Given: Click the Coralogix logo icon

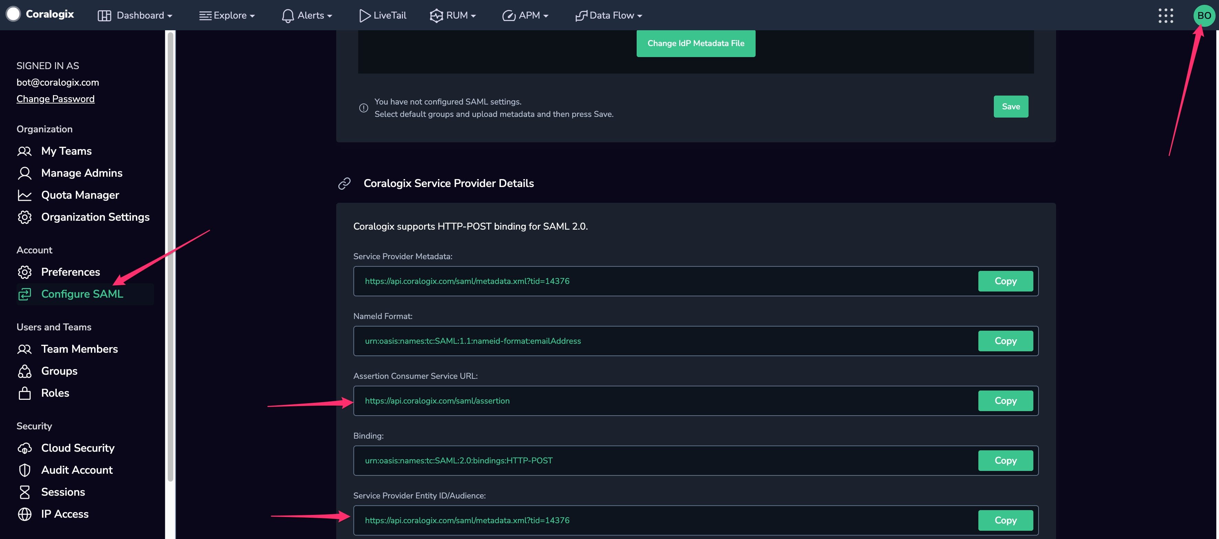Looking at the screenshot, I should pos(13,14).
